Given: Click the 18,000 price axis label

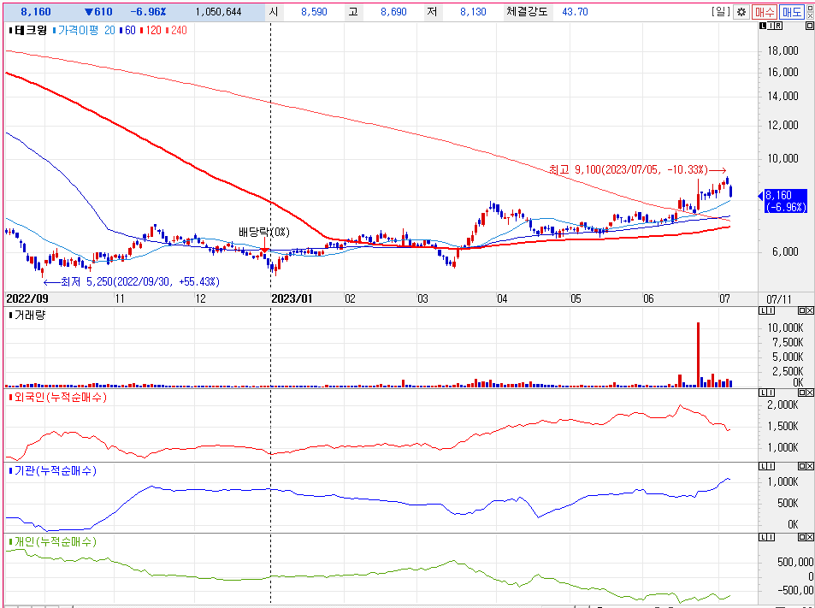Looking at the screenshot, I should click(x=783, y=51).
